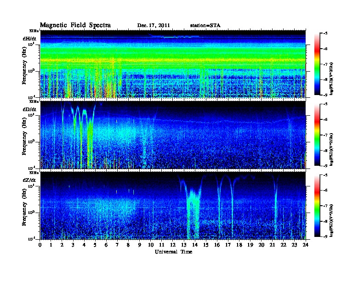Click the hour "18" tick label on time axis
Viewport: 364px width, 281px height.
coord(239,245)
